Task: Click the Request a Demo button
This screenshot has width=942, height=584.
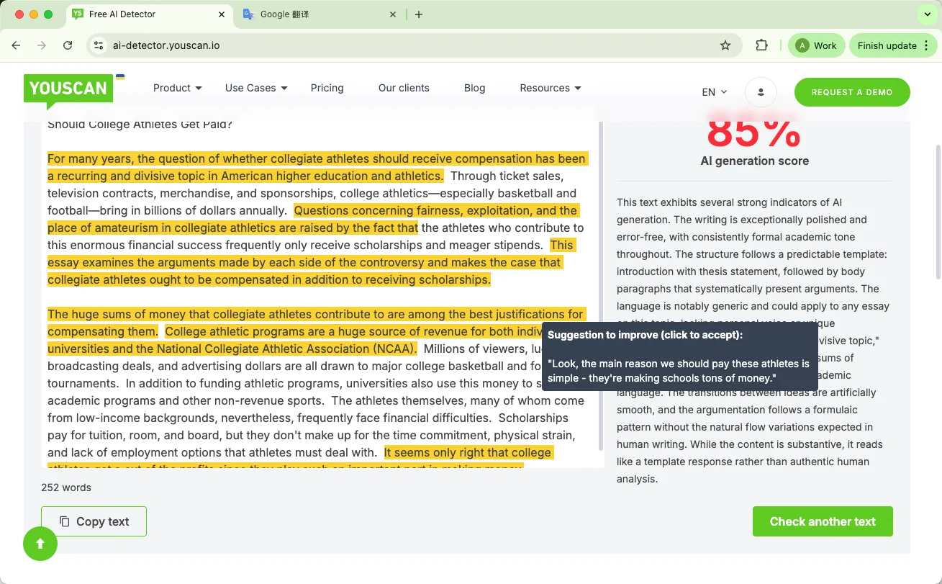Action: [851, 92]
